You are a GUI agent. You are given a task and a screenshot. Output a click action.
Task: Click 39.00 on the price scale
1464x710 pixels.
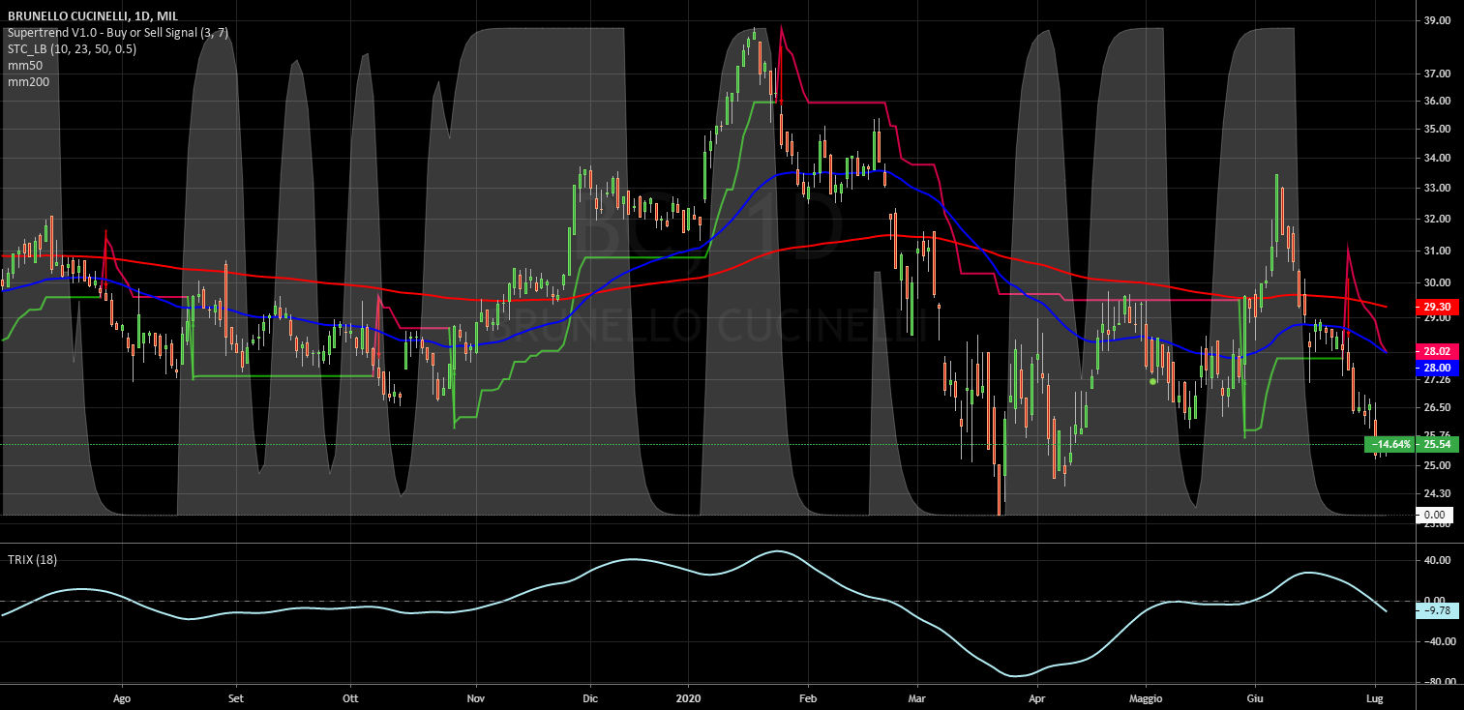[x=1437, y=20]
